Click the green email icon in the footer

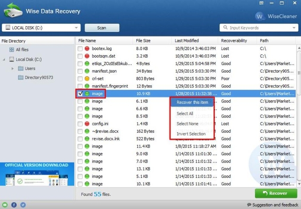pyautogui.click(x=5, y=205)
